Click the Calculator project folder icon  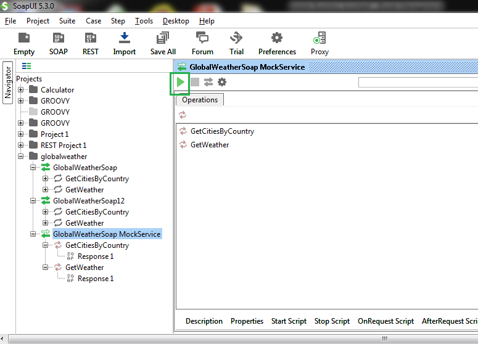pos(33,89)
